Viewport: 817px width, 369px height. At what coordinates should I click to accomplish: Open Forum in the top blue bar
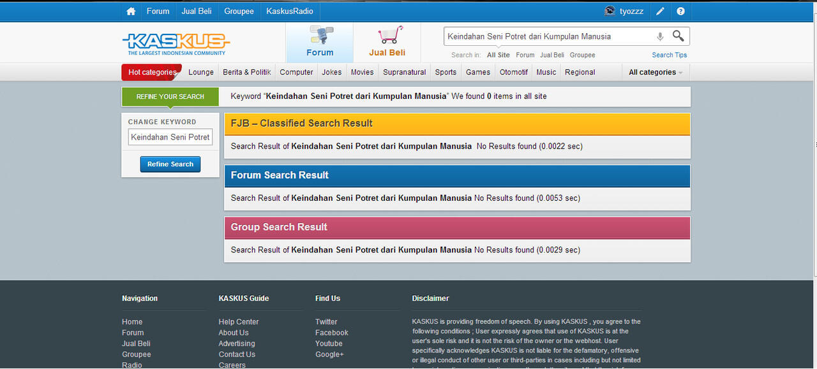pos(158,11)
